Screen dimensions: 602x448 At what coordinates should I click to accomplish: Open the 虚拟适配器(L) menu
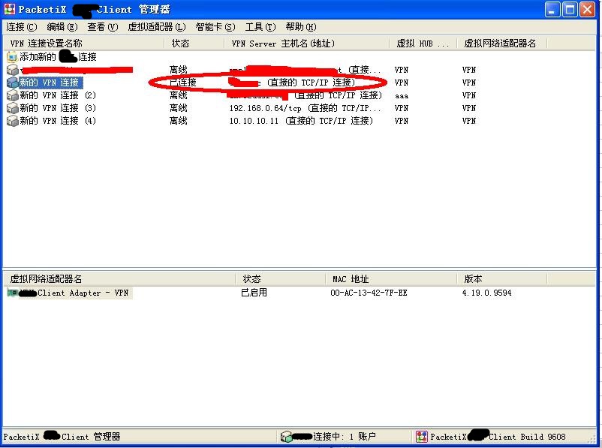point(157,27)
